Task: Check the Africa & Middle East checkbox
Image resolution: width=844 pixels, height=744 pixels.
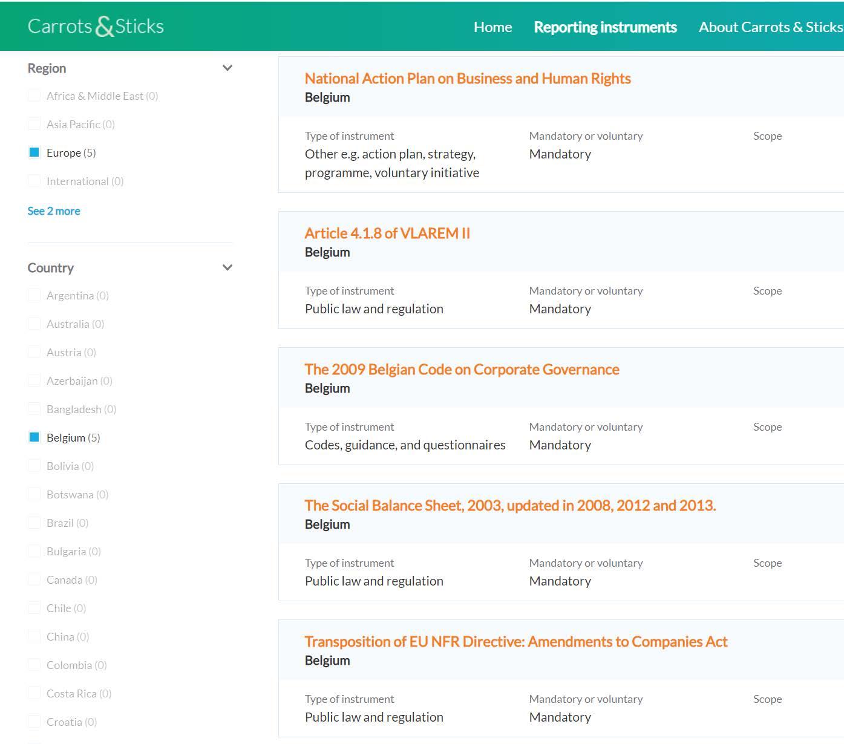Action: click(34, 96)
